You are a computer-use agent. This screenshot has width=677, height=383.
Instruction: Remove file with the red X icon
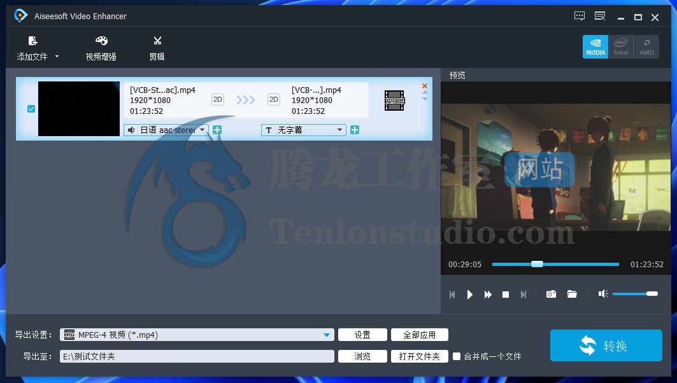pyautogui.click(x=425, y=86)
